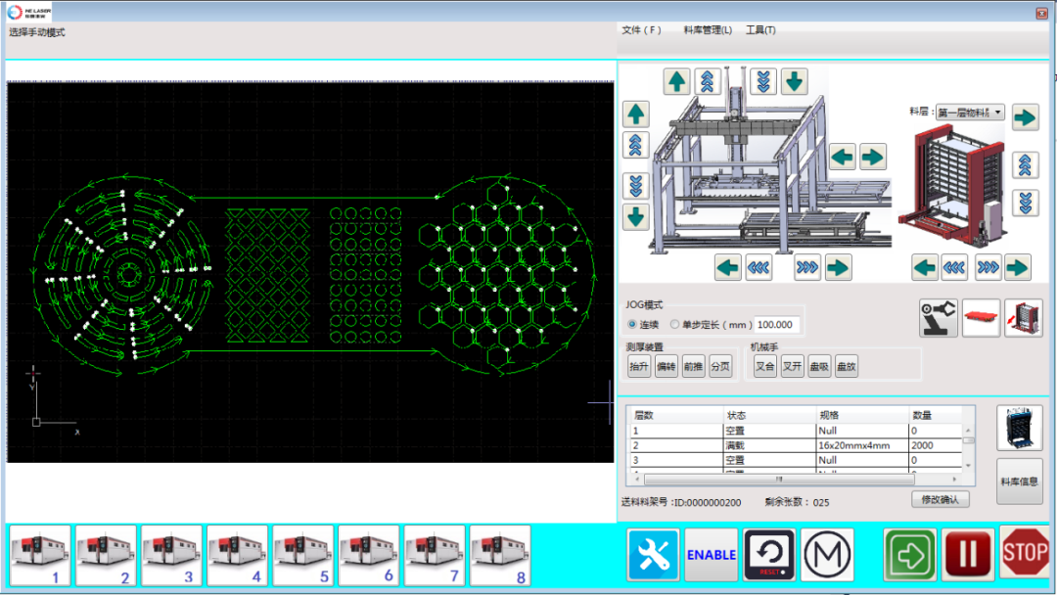Select the 单步定长 fixed step radio button

(674, 324)
